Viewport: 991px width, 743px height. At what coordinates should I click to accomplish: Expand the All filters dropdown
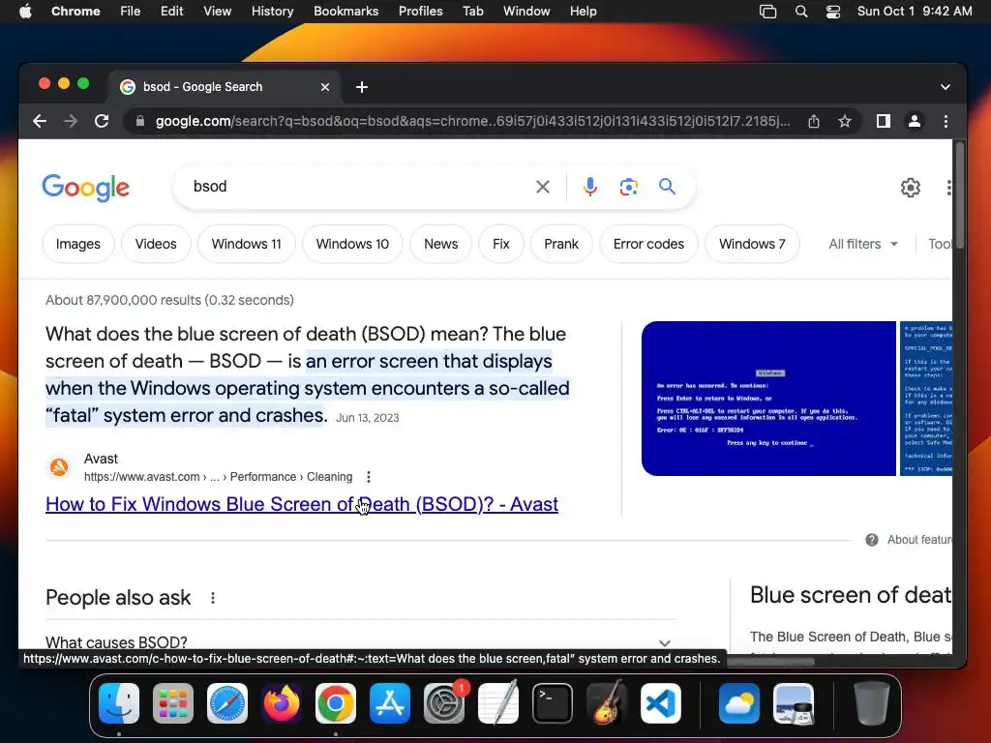[x=862, y=244]
